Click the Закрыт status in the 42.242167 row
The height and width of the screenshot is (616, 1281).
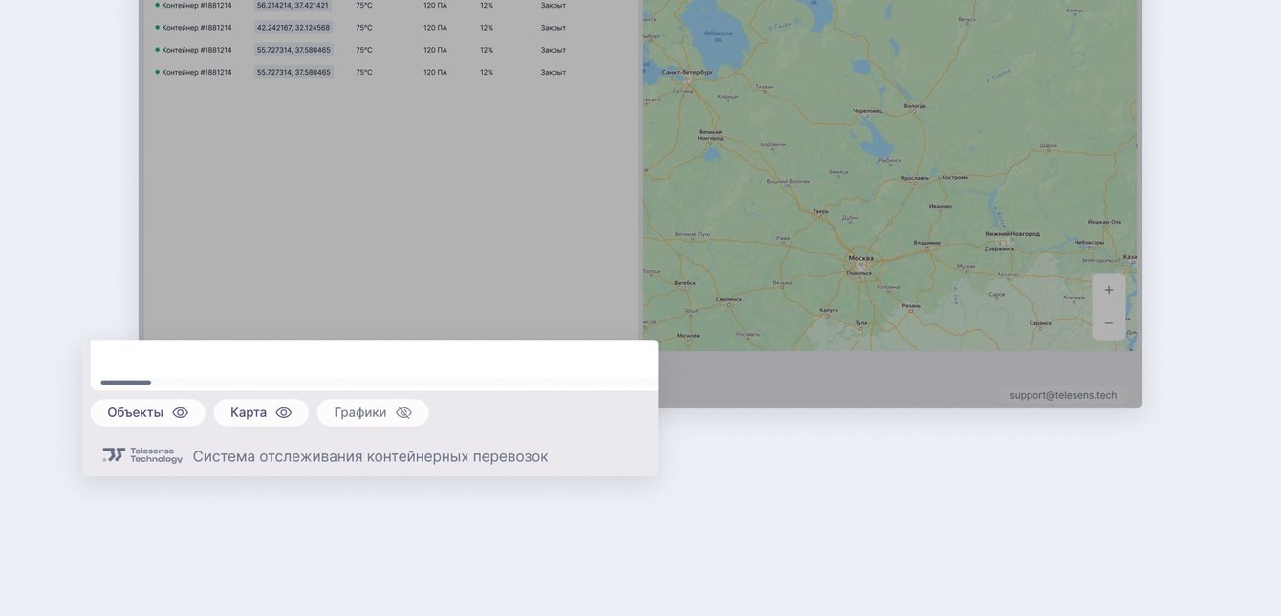click(x=554, y=28)
